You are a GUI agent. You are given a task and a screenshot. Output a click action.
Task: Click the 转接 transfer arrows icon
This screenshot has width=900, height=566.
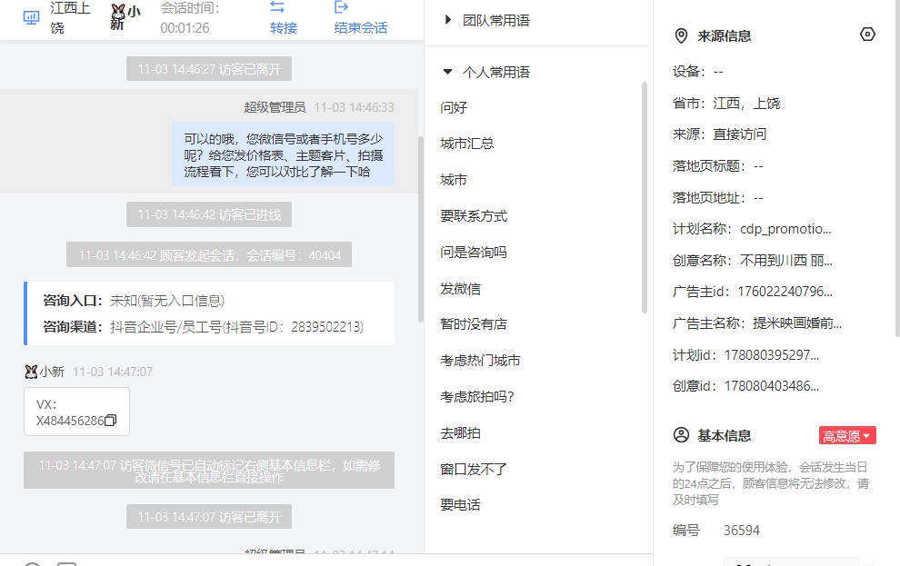pos(277,7)
